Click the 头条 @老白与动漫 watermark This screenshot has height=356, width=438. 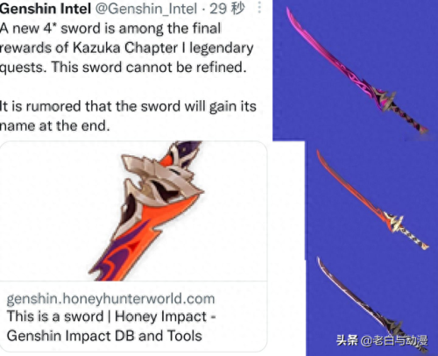point(382,340)
